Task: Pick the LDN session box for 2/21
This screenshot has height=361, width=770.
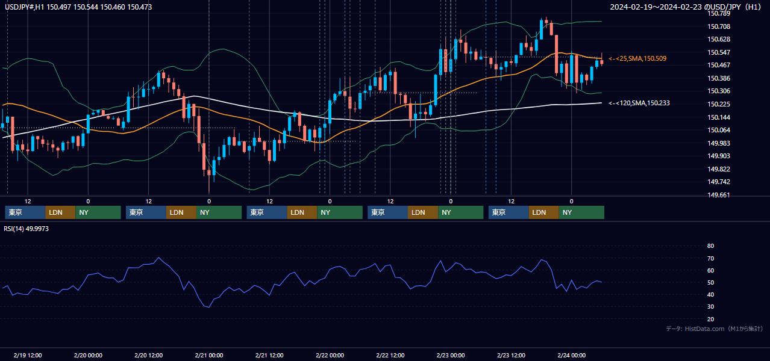Action: [302, 212]
